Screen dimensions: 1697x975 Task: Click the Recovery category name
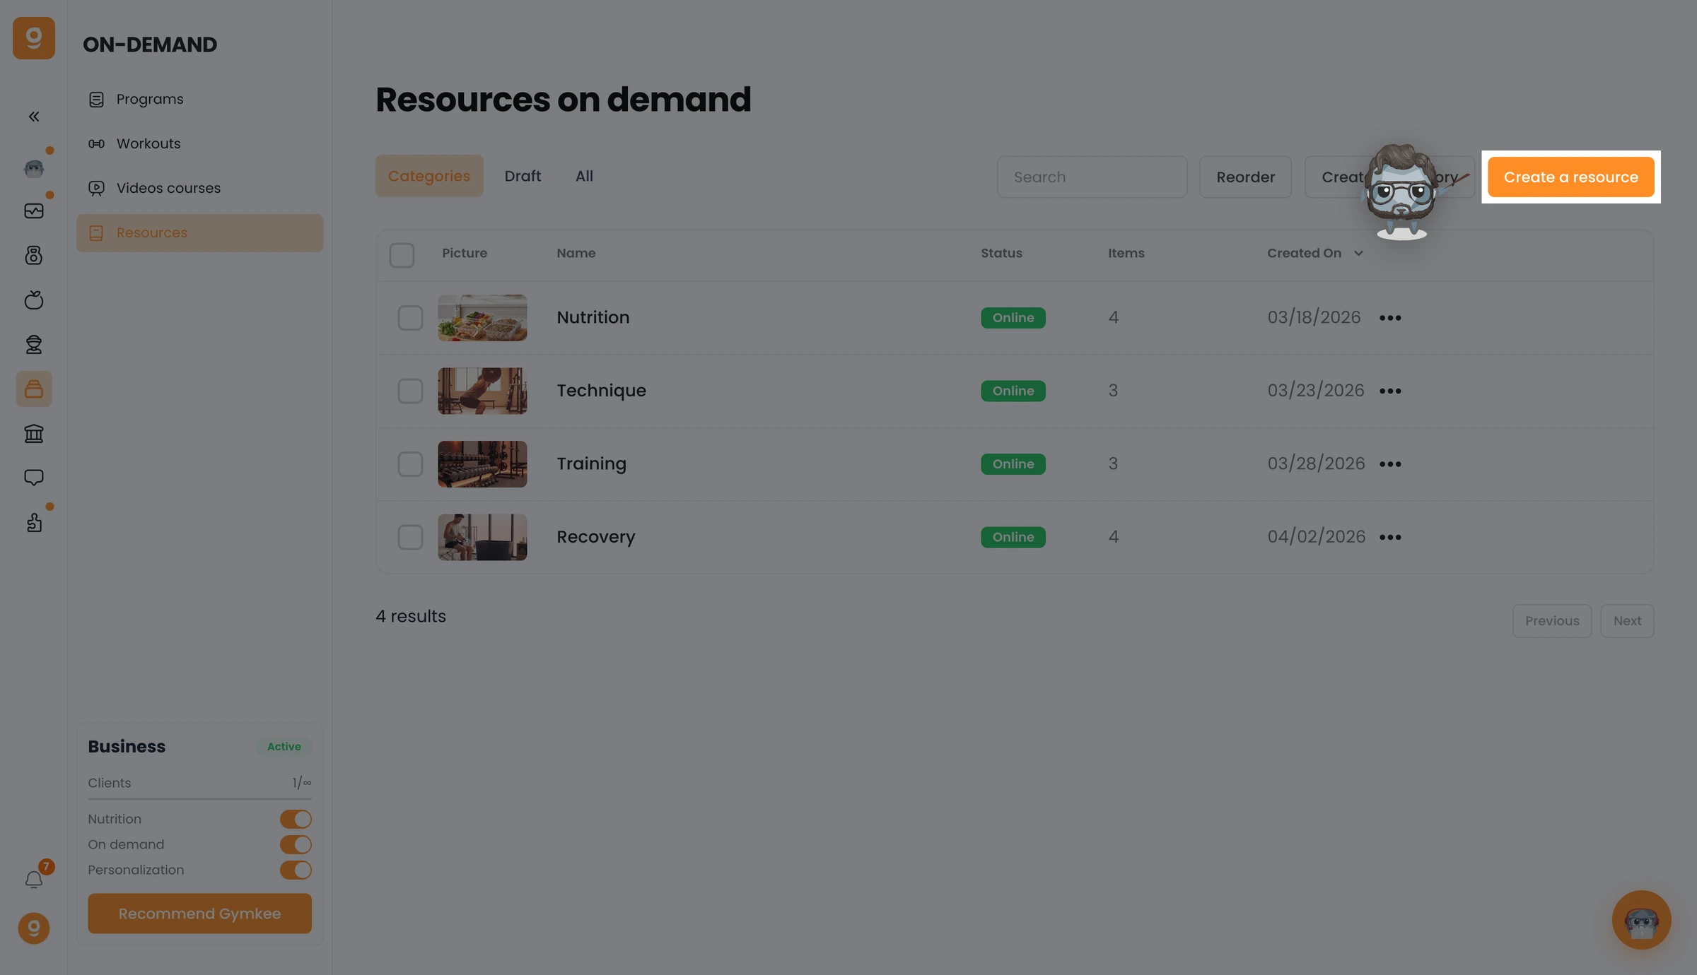tap(595, 537)
